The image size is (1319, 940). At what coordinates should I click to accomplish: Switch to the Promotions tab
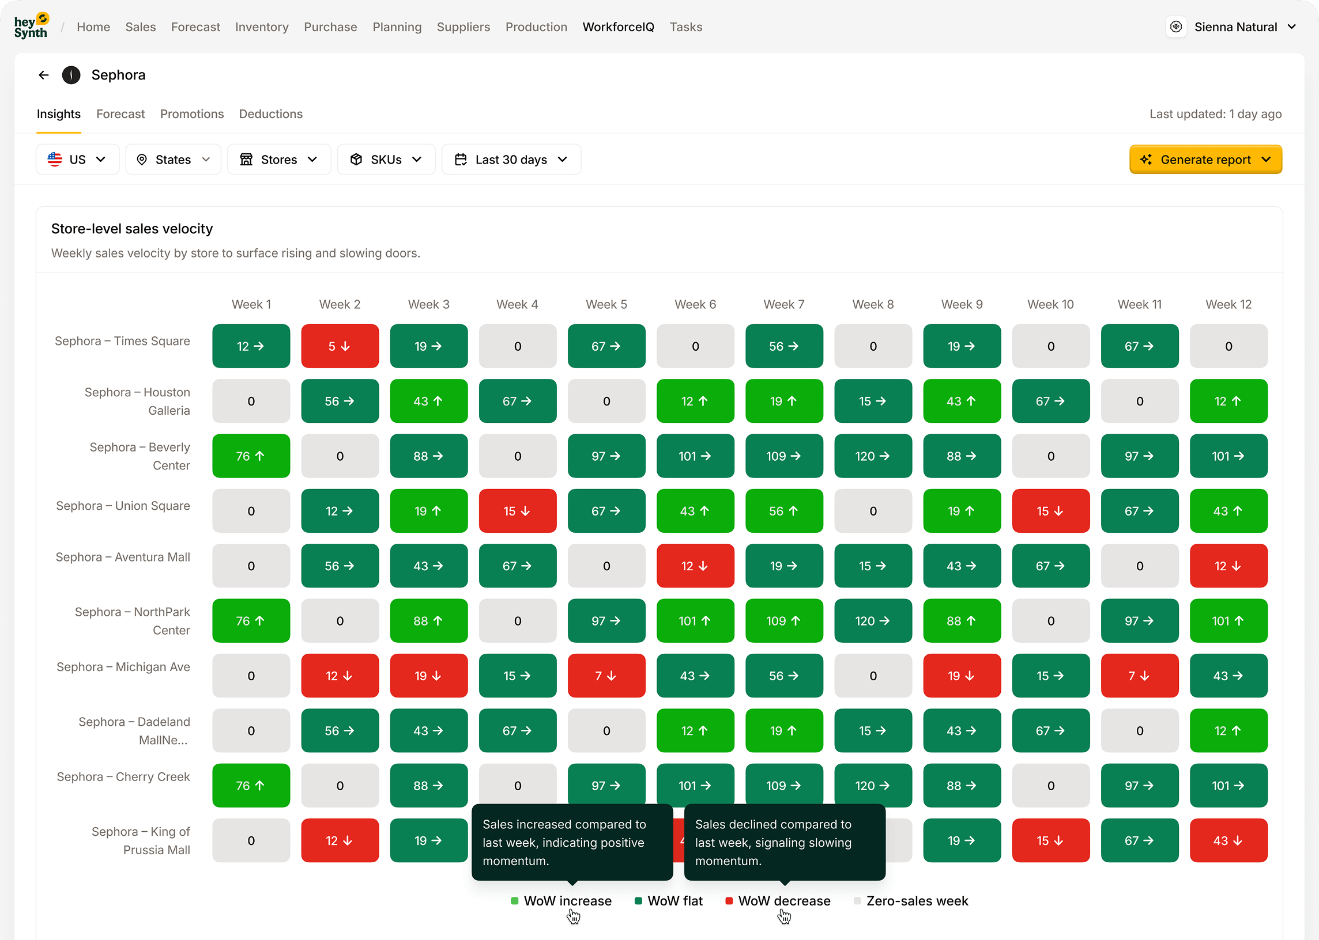click(192, 114)
